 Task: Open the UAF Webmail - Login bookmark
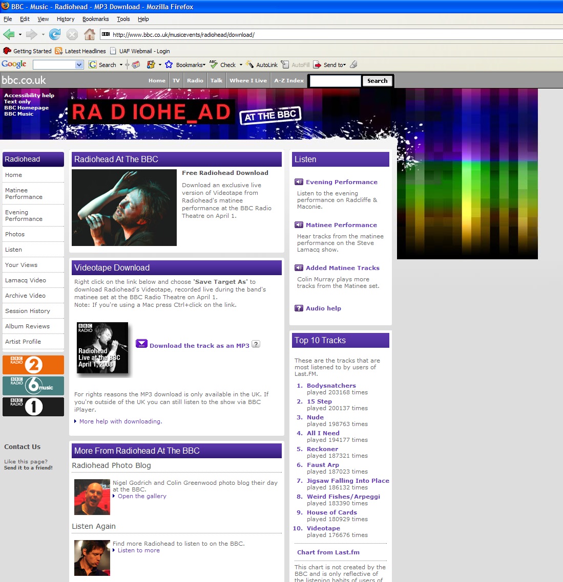[139, 51]
